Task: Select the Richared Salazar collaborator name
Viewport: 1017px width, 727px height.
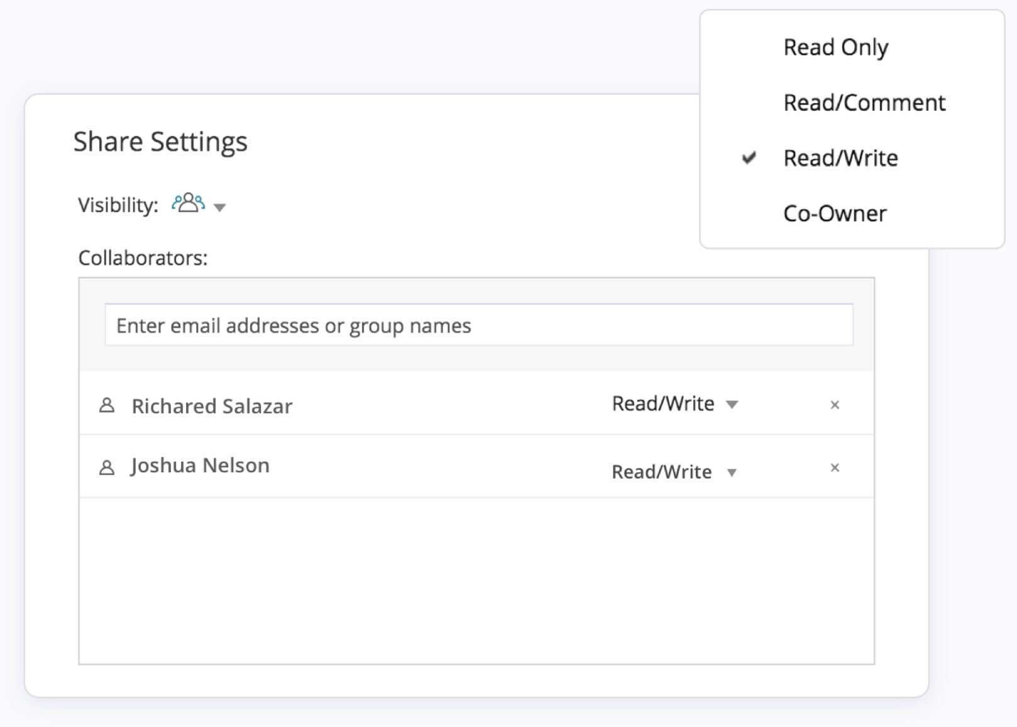Action: point(212,406)
